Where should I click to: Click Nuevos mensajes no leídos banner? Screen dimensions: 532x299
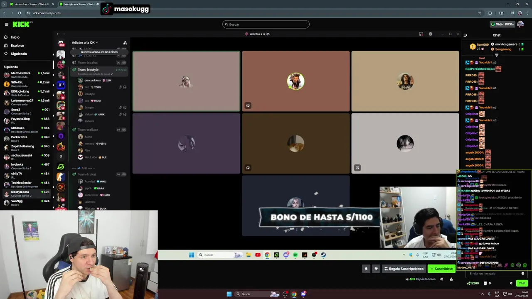click(99, 52)
